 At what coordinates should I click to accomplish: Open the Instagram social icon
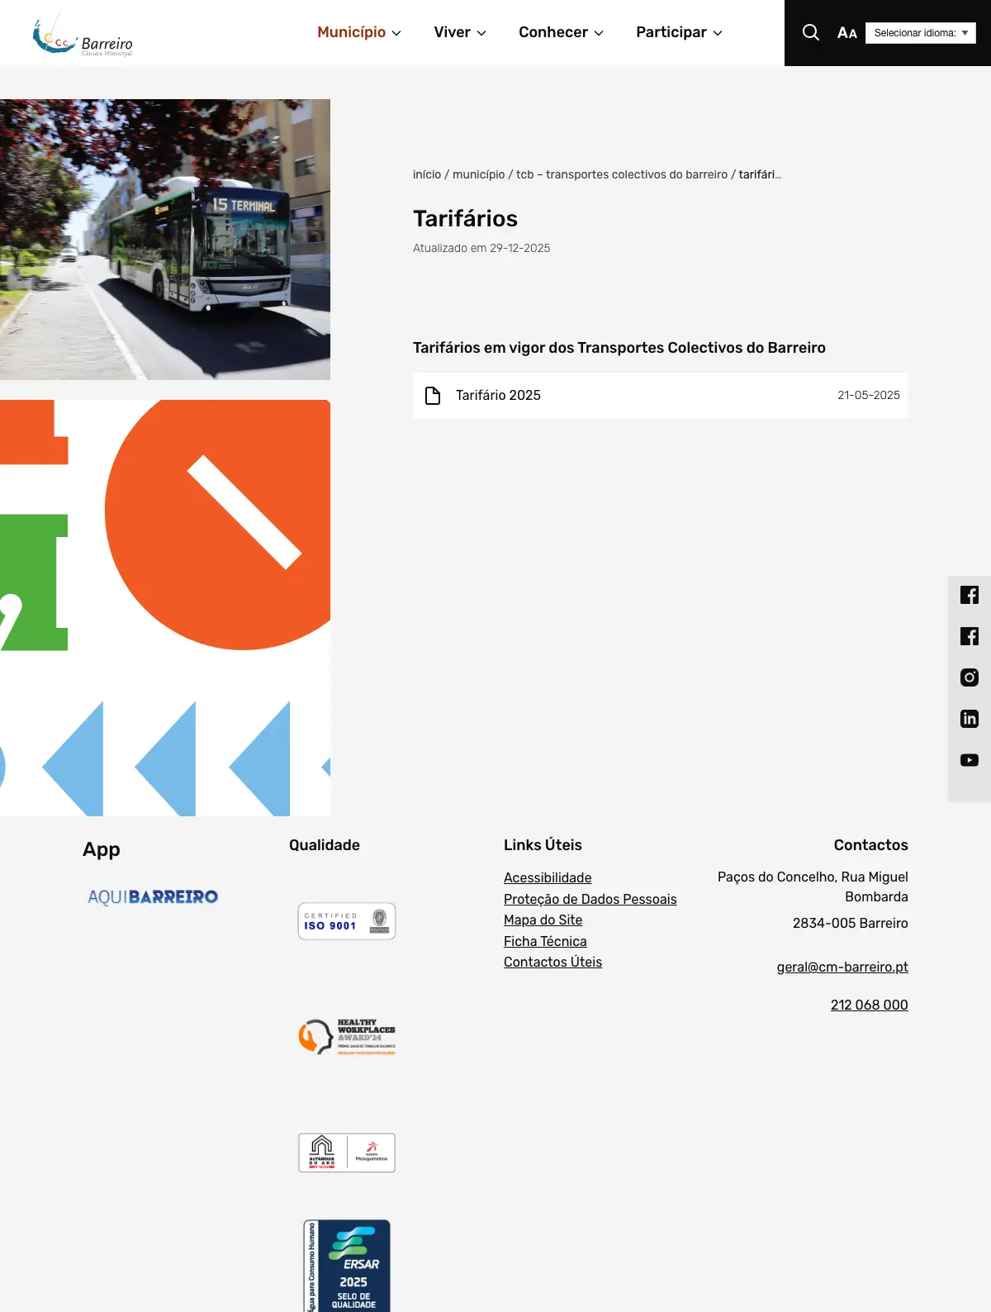click(x=970, y=677)
